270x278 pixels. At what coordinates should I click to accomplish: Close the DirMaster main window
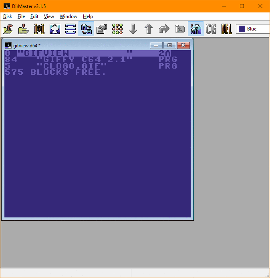point(260,6)
